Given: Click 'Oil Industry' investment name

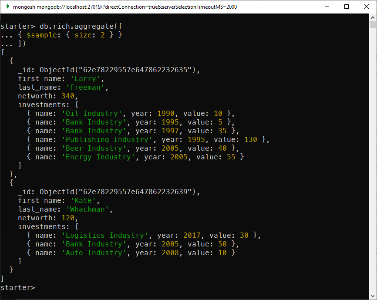Looking at the screenshot, I should (91, 113).
